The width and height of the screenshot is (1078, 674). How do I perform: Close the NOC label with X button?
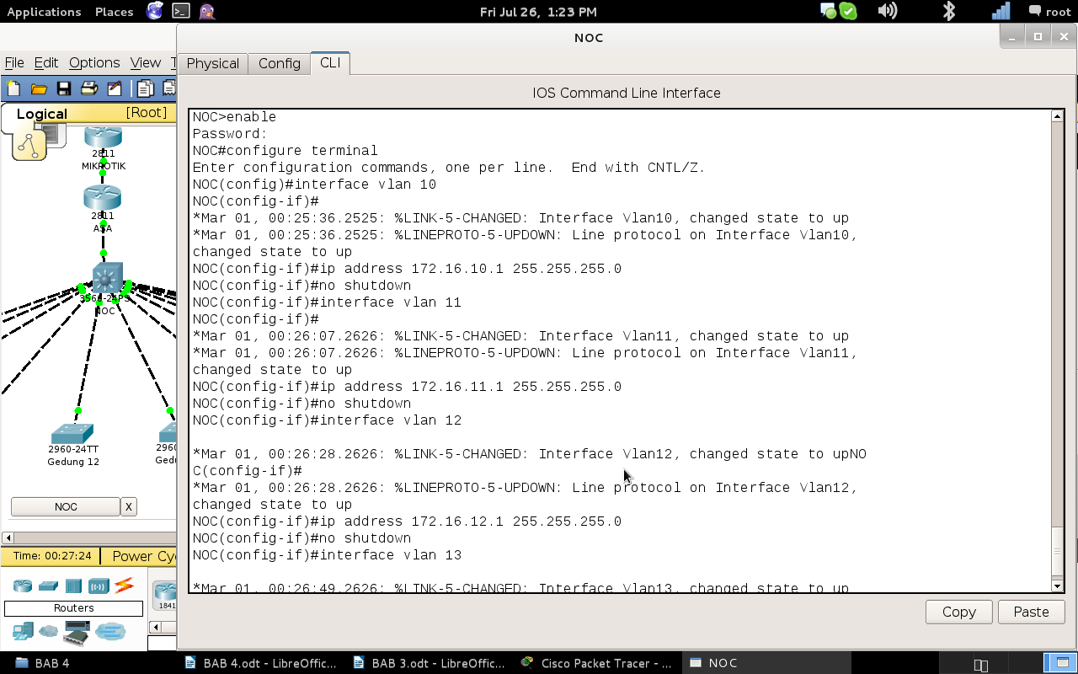click(129, 506)
